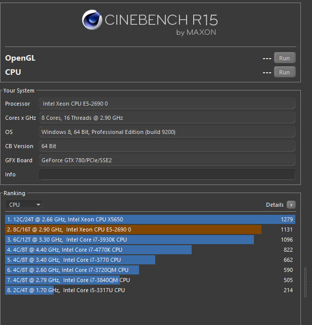Select ranking row 1 Xeon X5650
This screenshot has width=312, height=325.
point(150,219)
